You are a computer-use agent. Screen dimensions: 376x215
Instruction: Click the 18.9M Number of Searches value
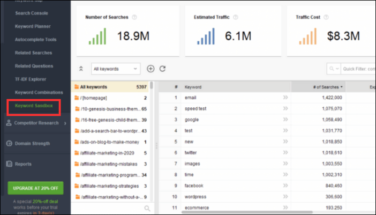tap(133, 36)
